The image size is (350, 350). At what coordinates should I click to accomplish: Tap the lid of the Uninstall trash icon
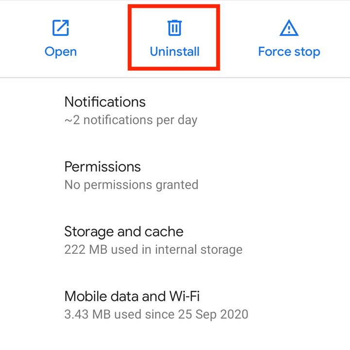point(175,21)
